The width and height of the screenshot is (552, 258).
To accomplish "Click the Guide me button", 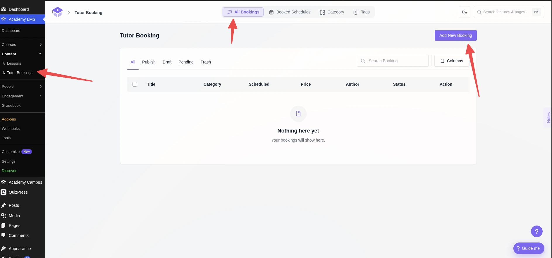I will pyautogui.click(x=529, y=248).
